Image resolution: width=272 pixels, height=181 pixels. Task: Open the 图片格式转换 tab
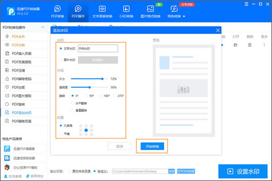[151, 11]
